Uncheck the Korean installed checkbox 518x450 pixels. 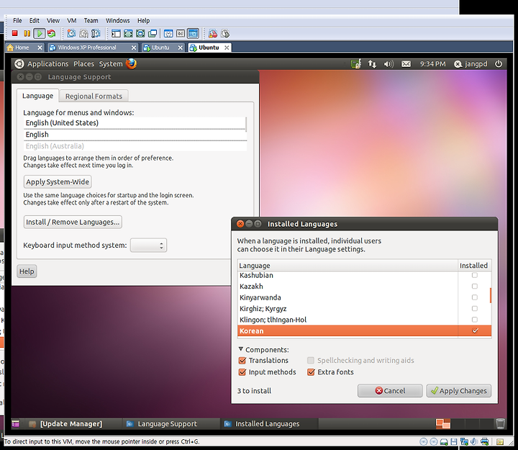tap(475, 330)
